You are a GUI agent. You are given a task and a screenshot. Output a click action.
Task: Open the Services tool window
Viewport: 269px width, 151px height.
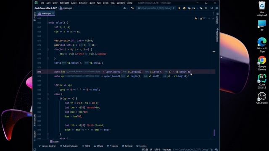[x=141, y=146]
